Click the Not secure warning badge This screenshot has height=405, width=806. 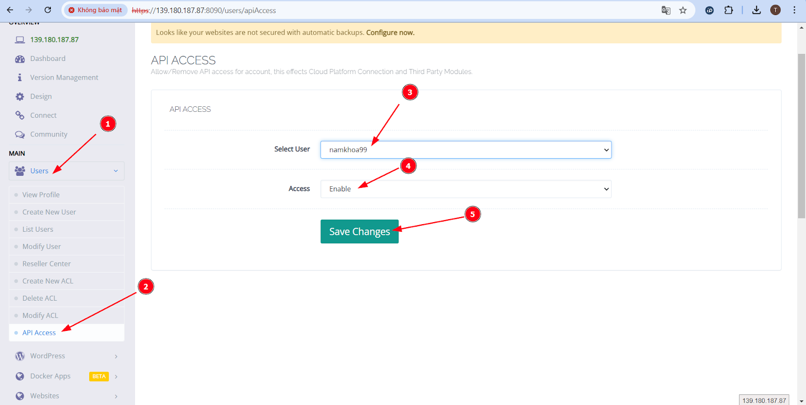click(95, 10)
